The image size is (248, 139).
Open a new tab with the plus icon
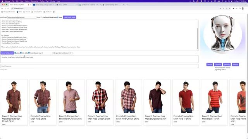point(127,5)
